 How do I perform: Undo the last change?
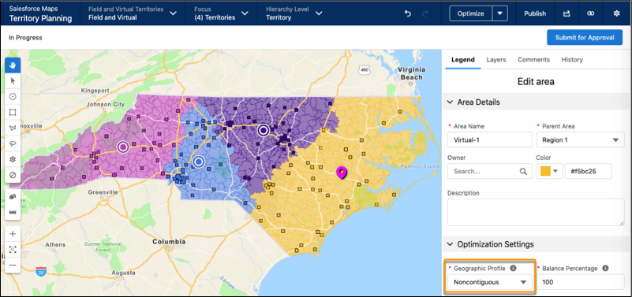(x=408, y=13)
